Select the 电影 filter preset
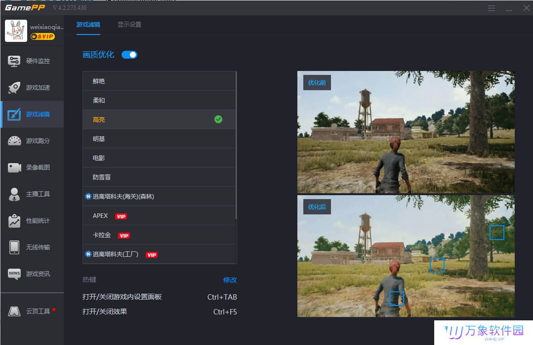Image resolution: width=533 pixels, height=345 pixels. pyautogui.click(x=159, y=158)
